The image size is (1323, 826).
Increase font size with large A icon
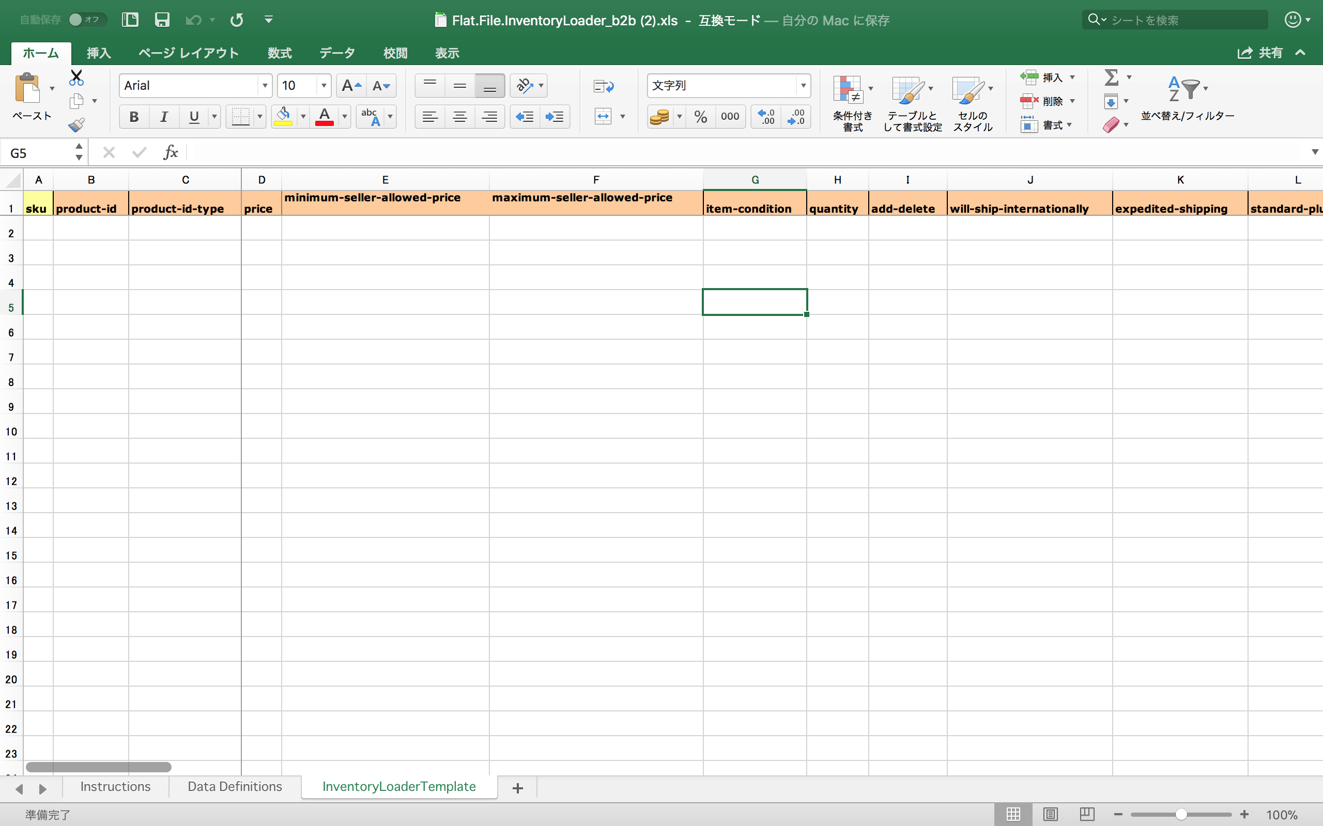pyautogui.click(x=351, y=86)
